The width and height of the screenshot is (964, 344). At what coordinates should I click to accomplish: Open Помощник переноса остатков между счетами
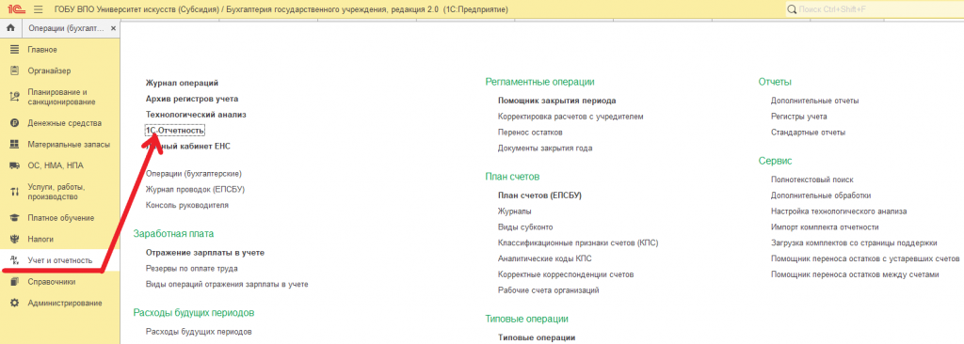pyautogui.click(x=855, y=274)
